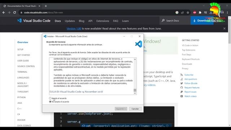Viewport: 231px width, 130px height.
Task: Expand the GET STARTED sidebar section
Action: tap(23, 55)
